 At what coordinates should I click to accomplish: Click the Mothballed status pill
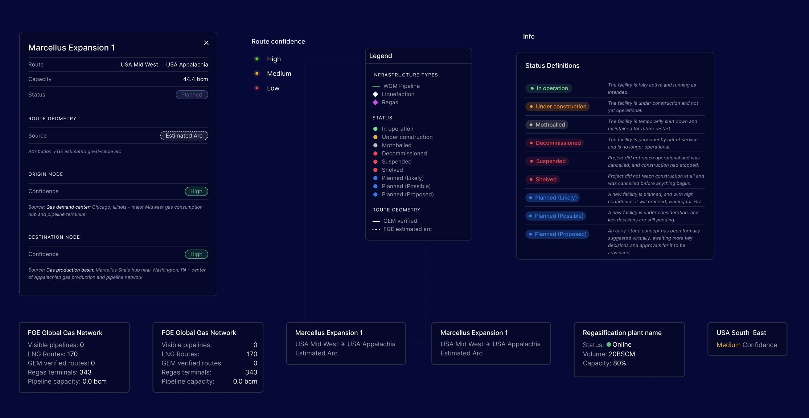547,125
